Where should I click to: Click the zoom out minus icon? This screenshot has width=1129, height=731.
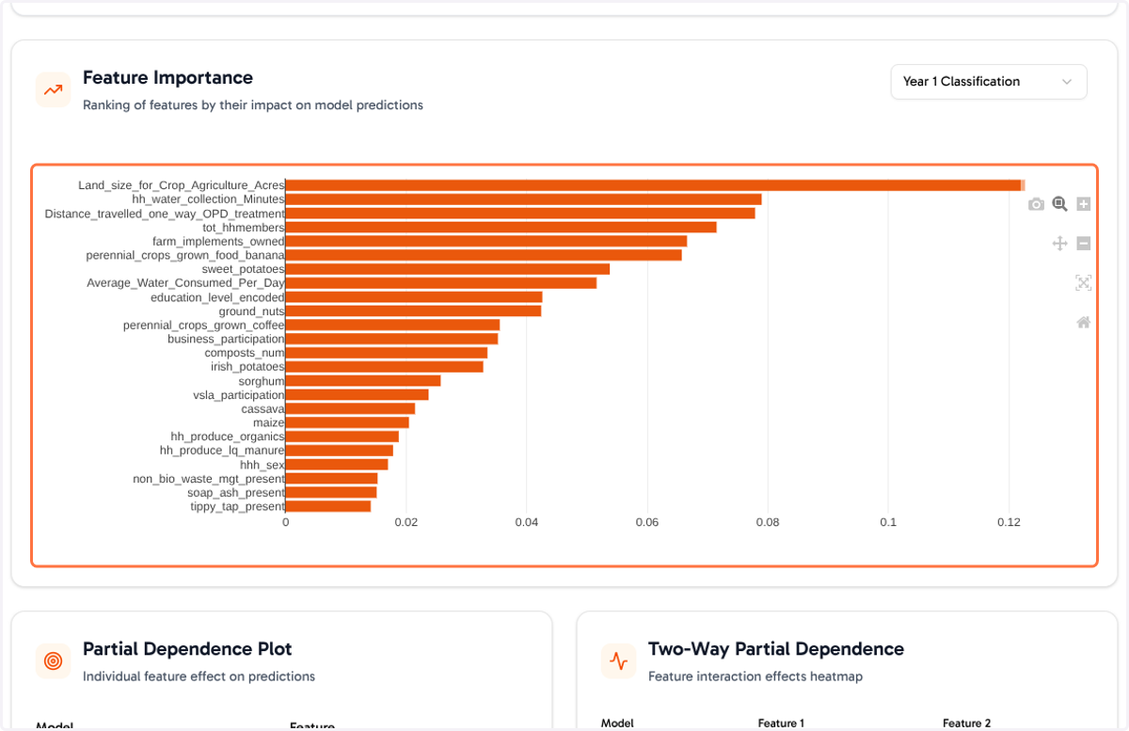[x=1083, y=244]
